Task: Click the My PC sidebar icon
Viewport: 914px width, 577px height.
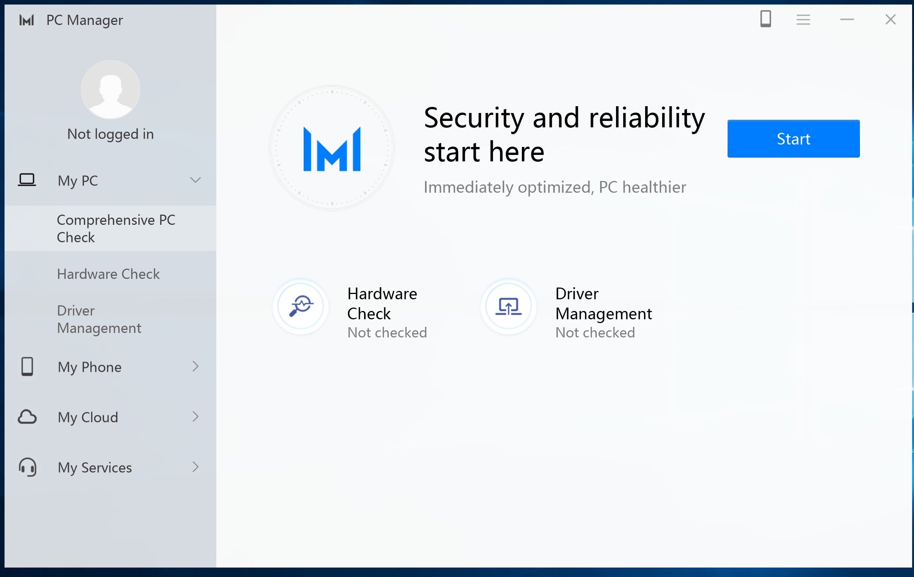Action: point(26,179)
